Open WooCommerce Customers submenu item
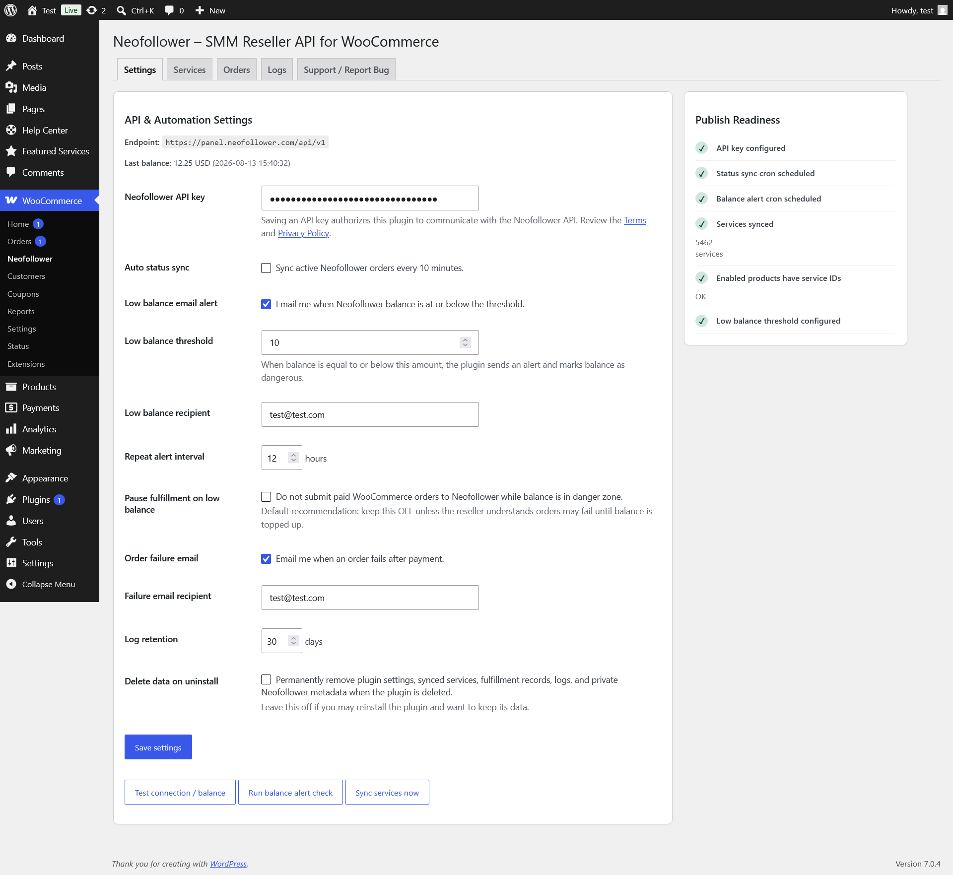This screenshot has width=953, height=875. click(26, 276)
